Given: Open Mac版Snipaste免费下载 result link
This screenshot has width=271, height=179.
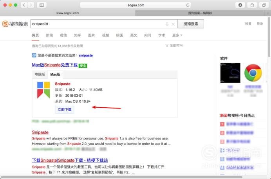Looking at the screenshot, I should pos(54,65).
